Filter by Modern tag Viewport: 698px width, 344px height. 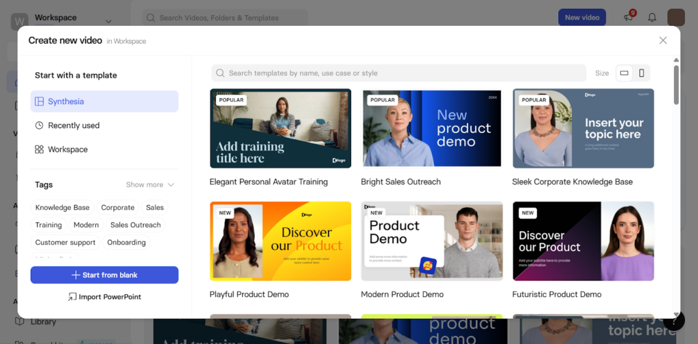click(87, 225)
